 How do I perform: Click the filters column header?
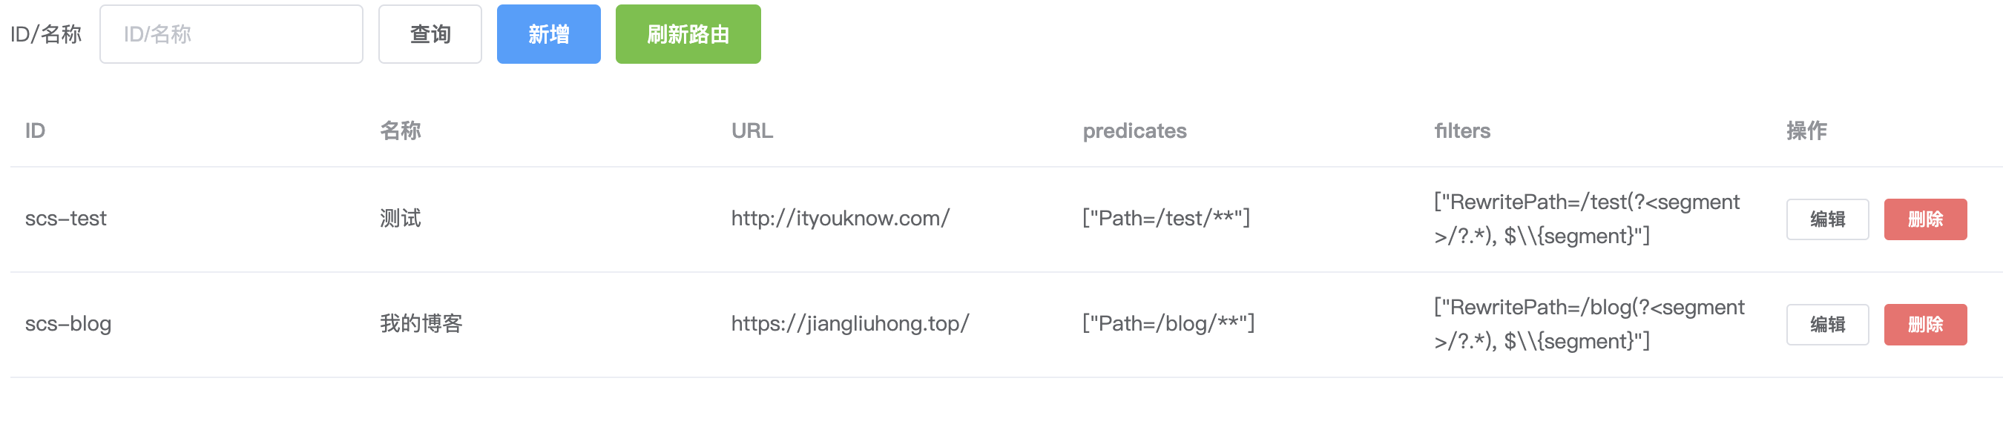click(x=1461, y=130)
